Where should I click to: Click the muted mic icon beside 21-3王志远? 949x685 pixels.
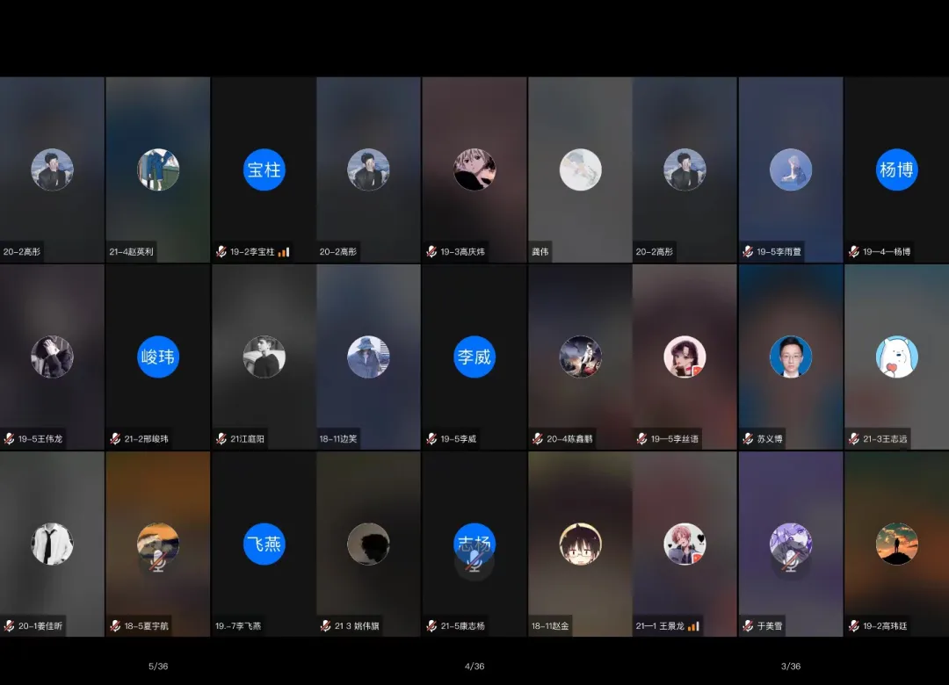[x=853, y=439]
